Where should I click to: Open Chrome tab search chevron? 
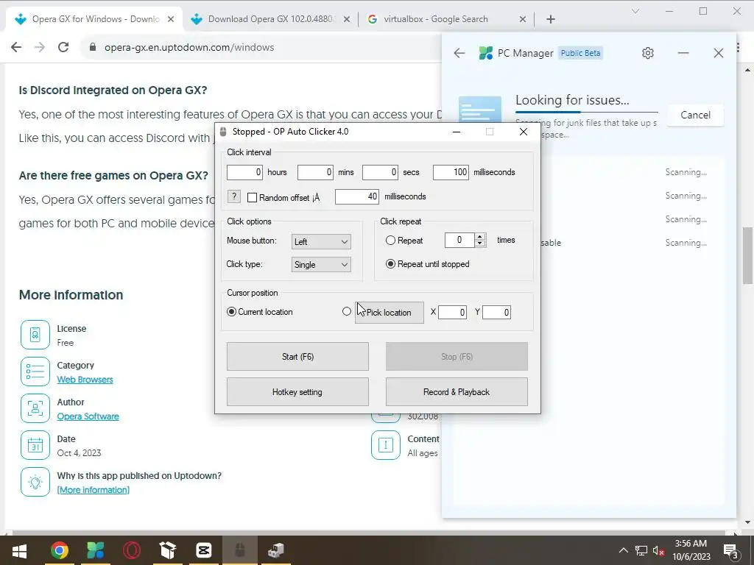click(x=635, y=11)
